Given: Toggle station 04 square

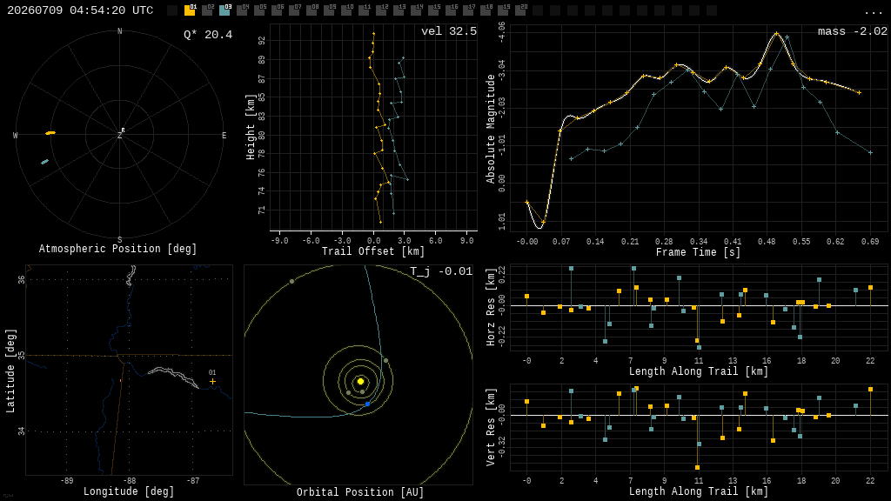Looking at the screenshot, I should click(242, 10).
